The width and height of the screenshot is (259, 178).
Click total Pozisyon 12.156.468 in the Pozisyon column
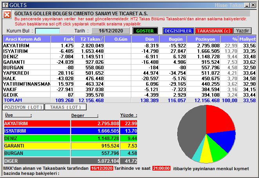click(207, 100)
